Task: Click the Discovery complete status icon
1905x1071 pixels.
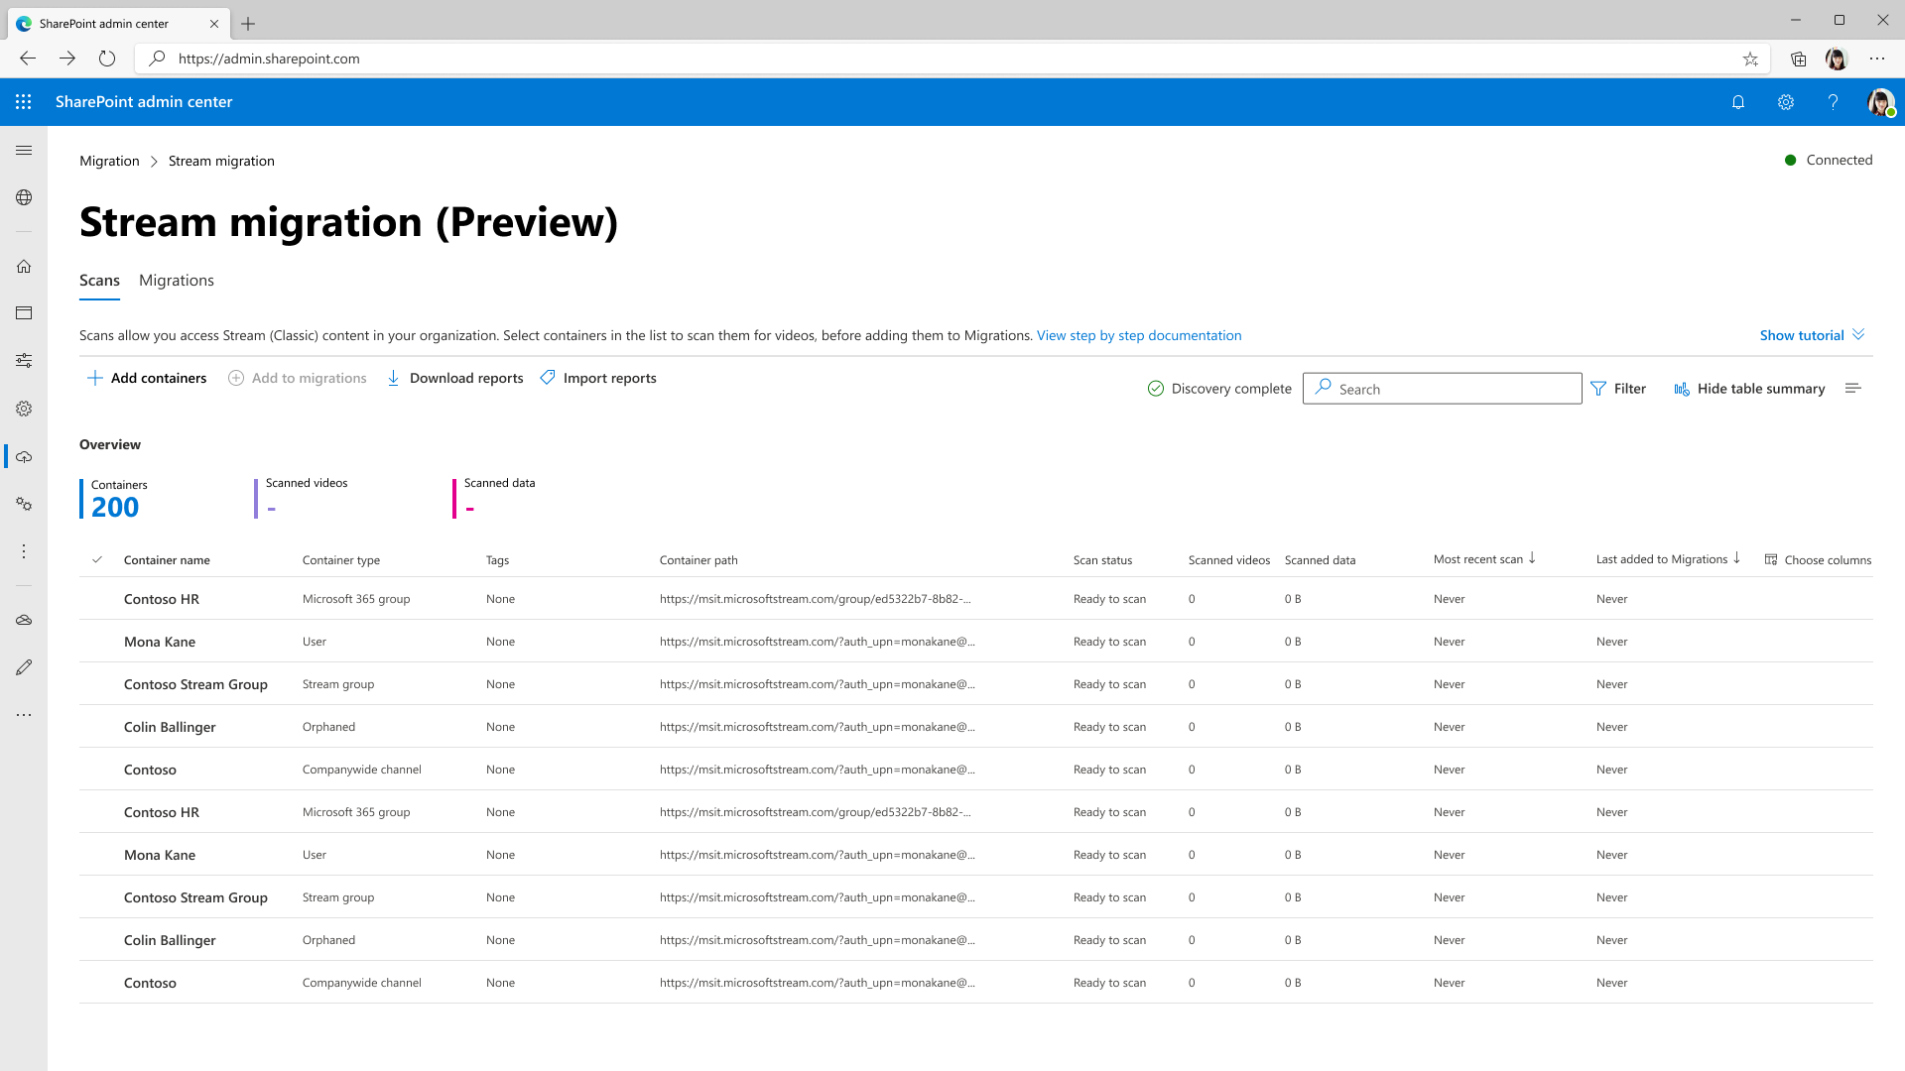Action: coord(1154,389)
